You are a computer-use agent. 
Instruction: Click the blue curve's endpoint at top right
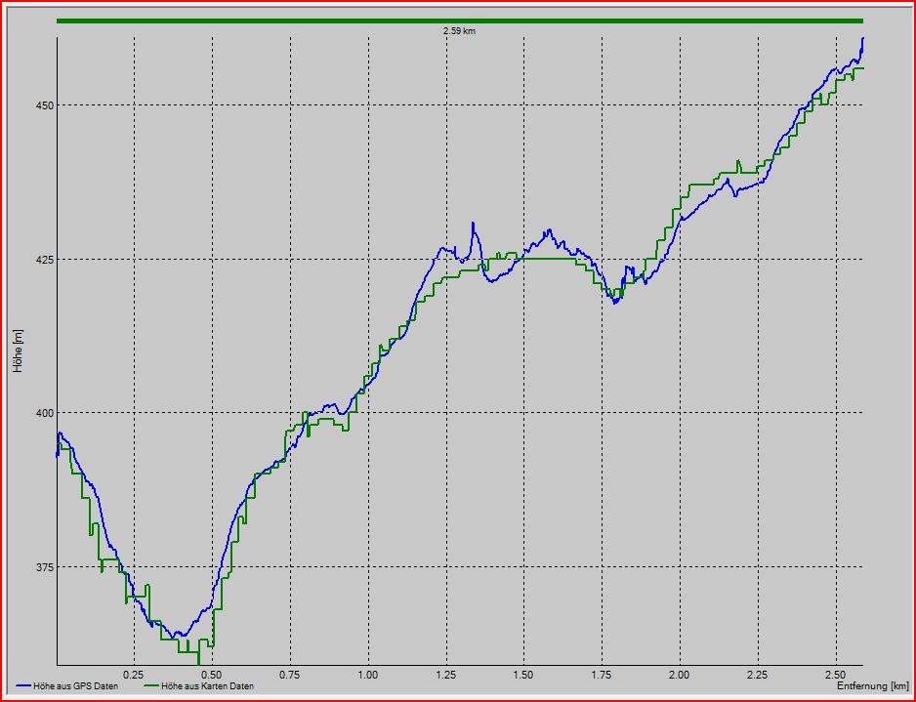point(862,38)
